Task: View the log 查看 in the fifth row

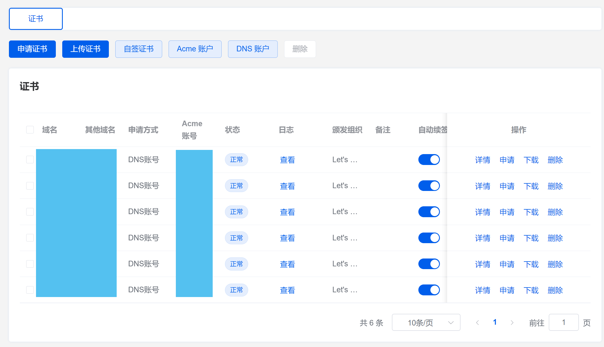Action: point(287,264)
